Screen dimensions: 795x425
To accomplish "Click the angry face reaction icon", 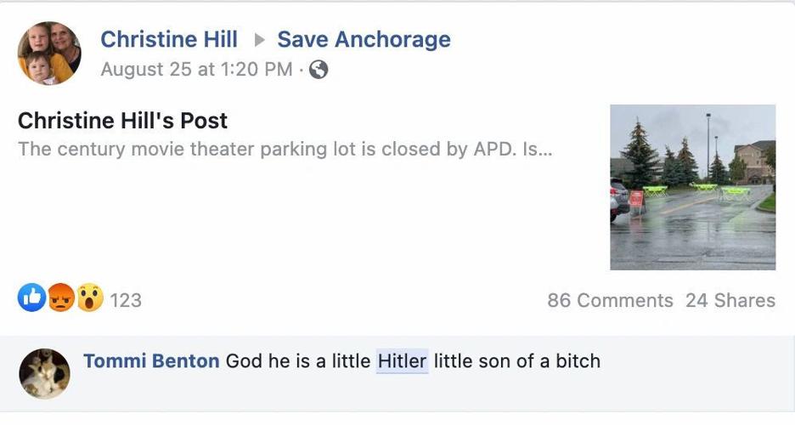I will click(x=60, y=298).
